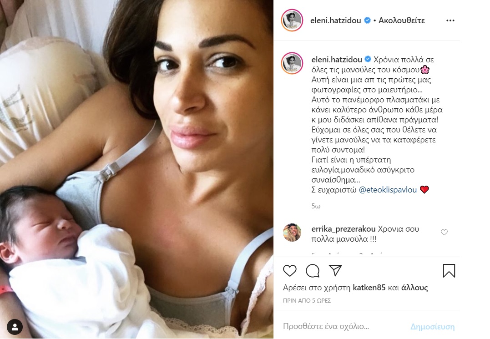490x339 pixels.
Task: Click tagged people icon on photo
Action: (15, 327)
